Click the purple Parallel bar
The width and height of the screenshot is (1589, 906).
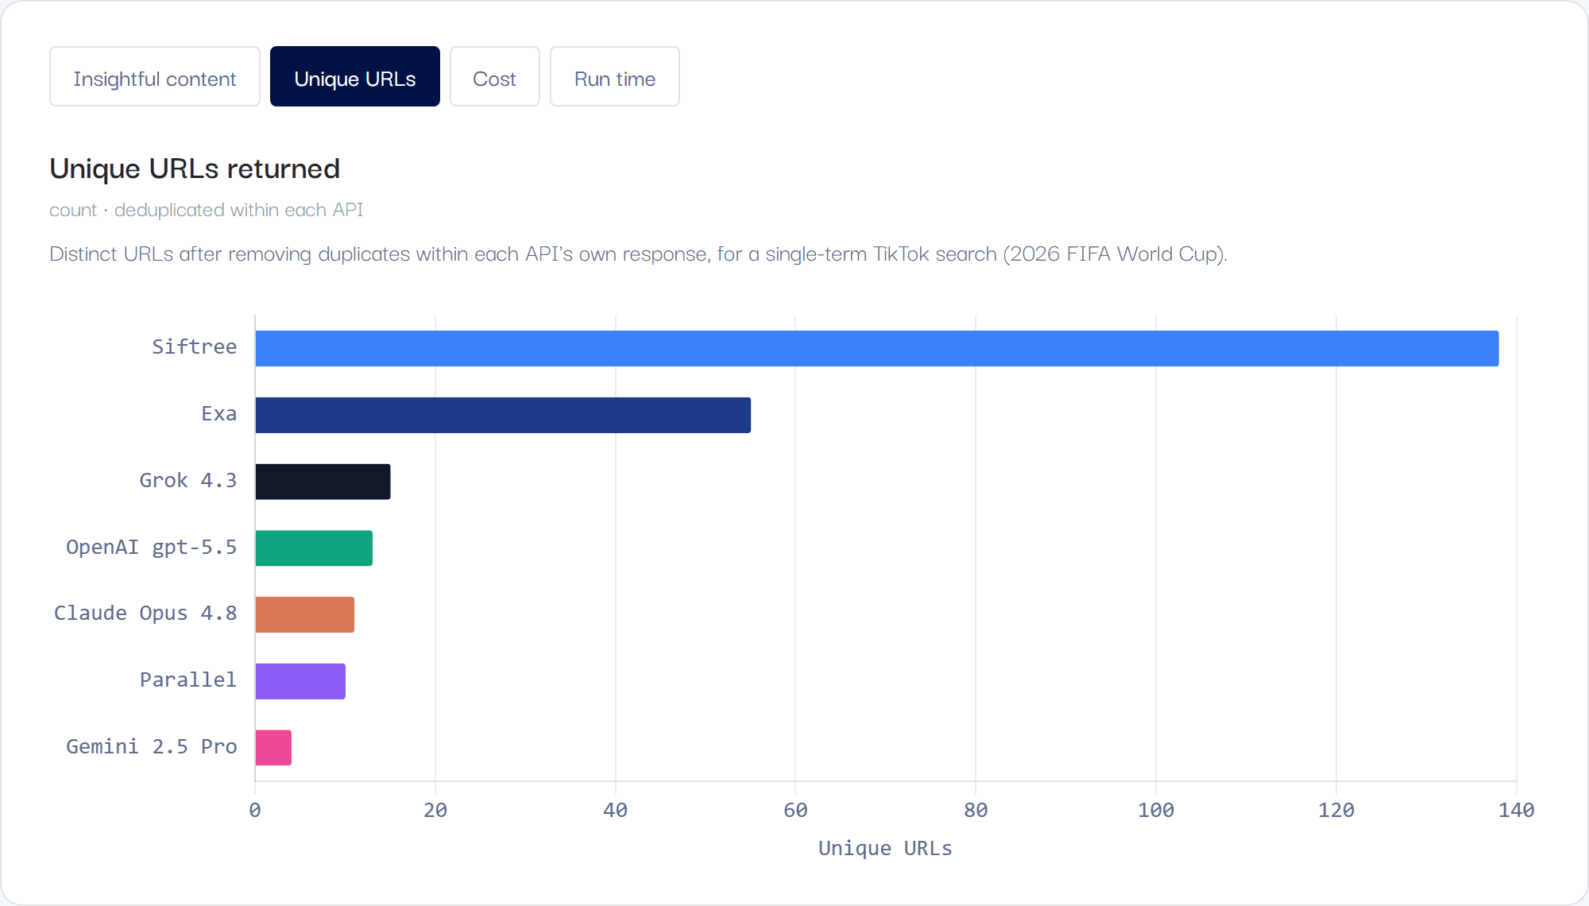click(300, 681)
